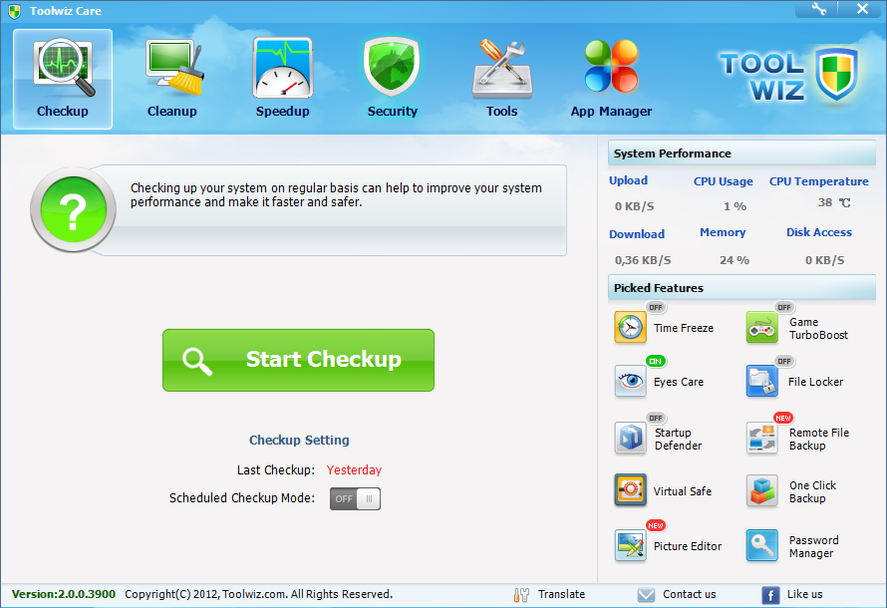This screenshot has height=608, width=887.
Task: Open One Click Backup cubes icon
Action: (762, 489)
